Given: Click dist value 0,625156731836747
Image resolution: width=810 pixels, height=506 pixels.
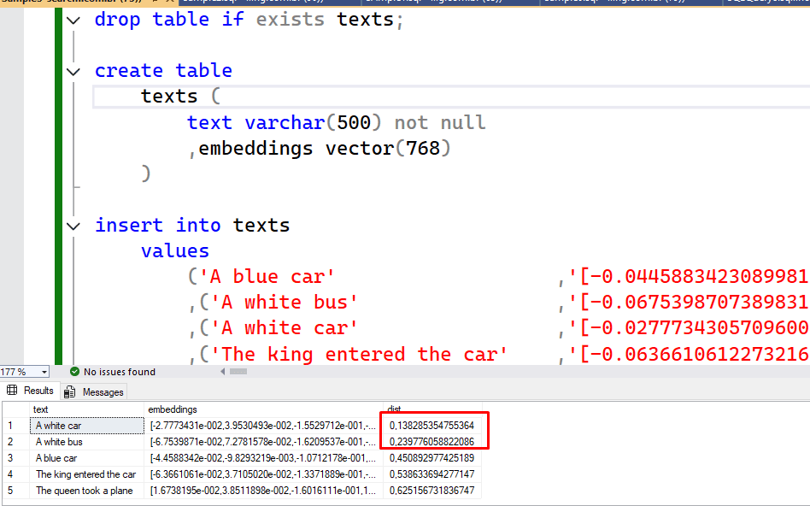Looking at the screenshot, I should (x=431, y=491).
